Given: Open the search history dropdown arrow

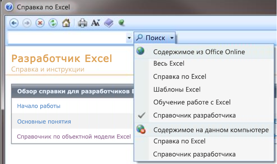Looking at the screenshot, I should pos(129,38).
